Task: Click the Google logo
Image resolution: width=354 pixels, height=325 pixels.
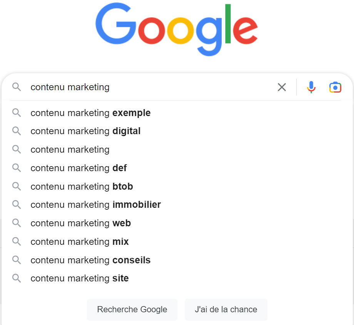Action: pyautogui.click(x=176, y=28)
